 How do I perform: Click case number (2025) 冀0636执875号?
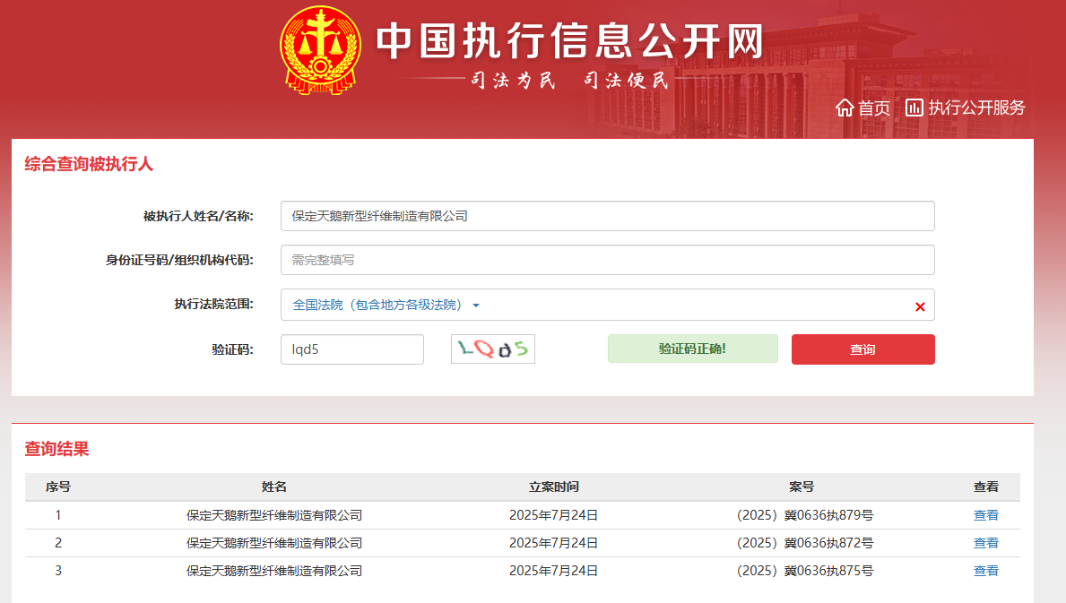805,571
